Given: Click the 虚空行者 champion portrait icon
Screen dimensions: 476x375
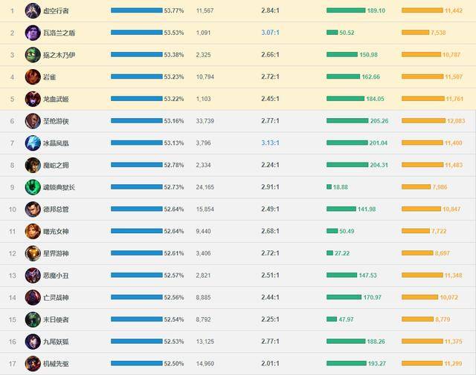Looking at the screenshot, I should click(33, 10).
